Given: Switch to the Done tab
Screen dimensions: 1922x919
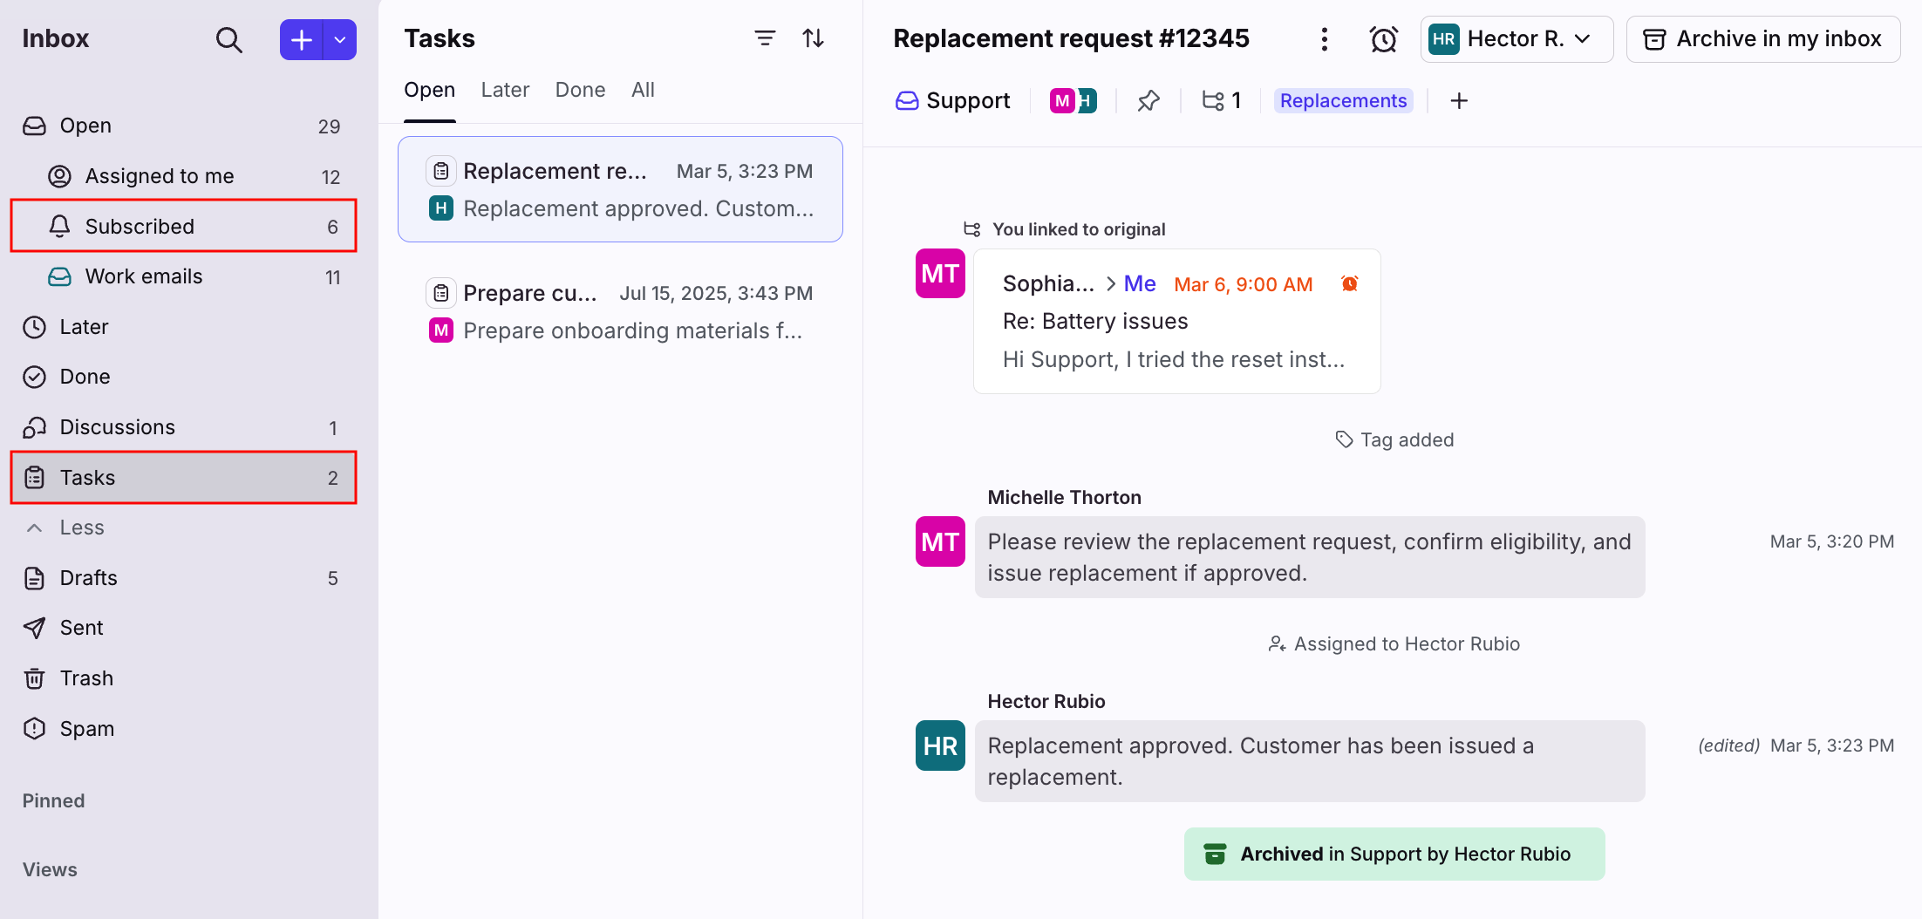Looking at the screenshot, I should 580,90.
